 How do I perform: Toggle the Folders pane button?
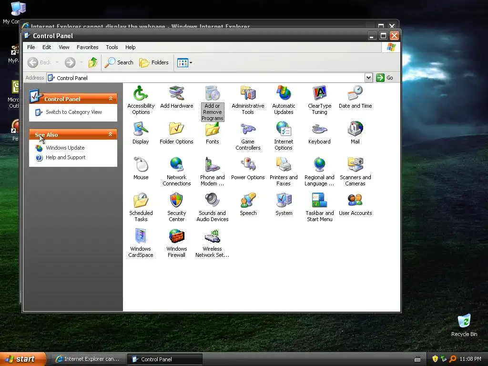(154, 62)
